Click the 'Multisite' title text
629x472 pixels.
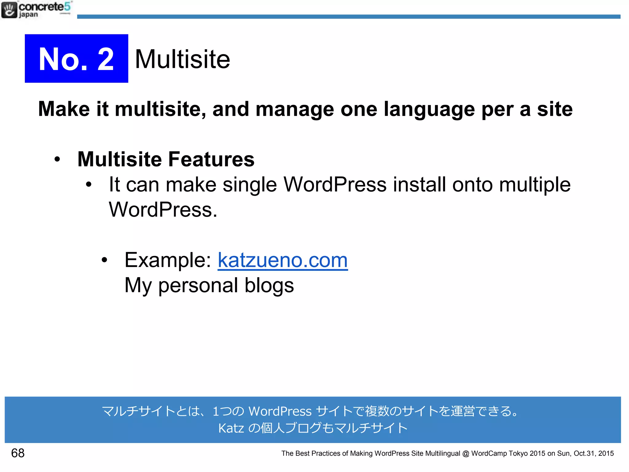pyautogui.click(x=182, y=59)
